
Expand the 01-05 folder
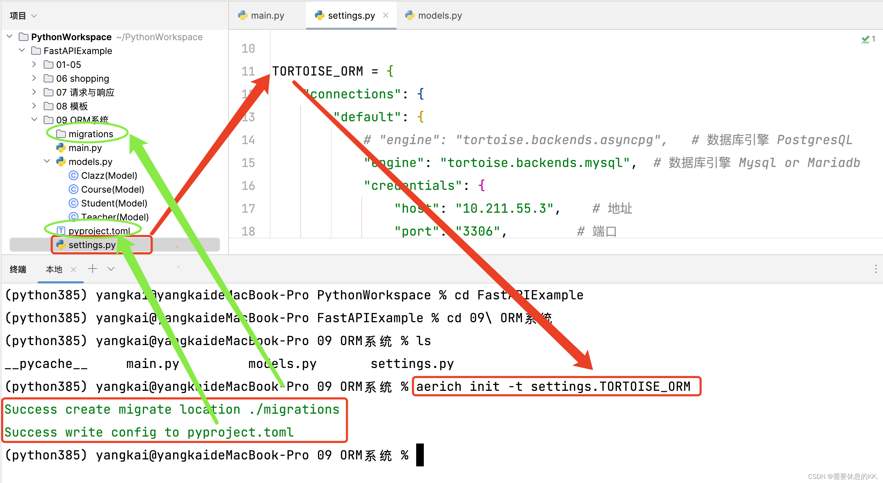[x=34, y=64]
